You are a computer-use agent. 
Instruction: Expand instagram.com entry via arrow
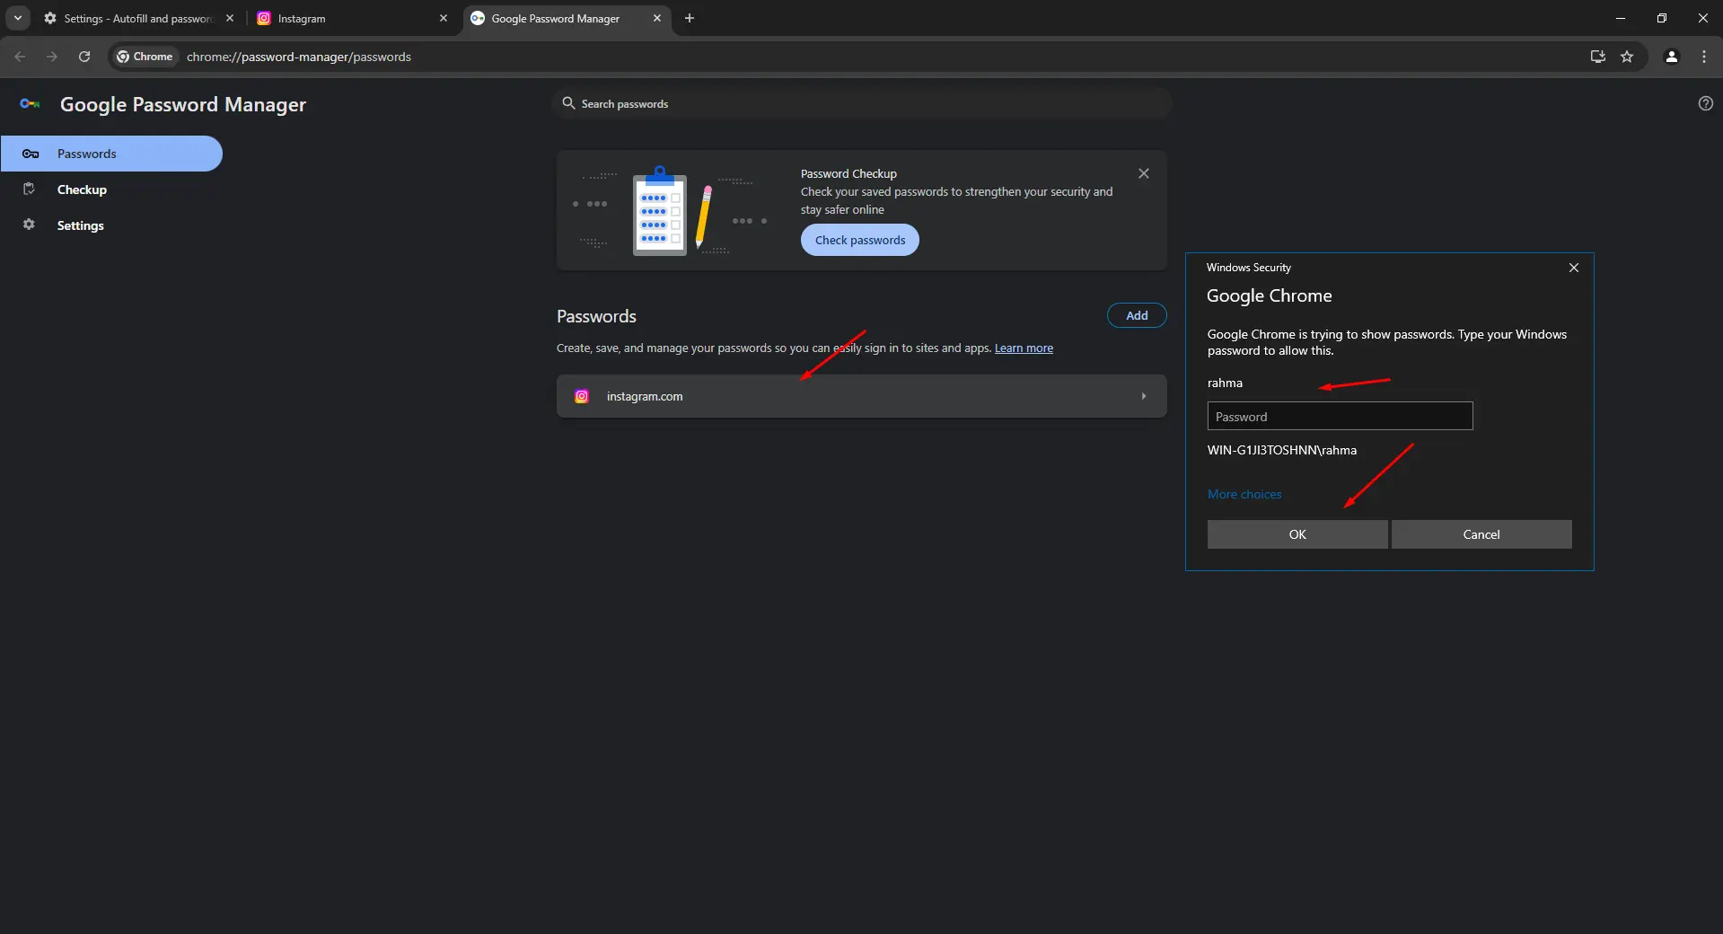[1144, 396]
